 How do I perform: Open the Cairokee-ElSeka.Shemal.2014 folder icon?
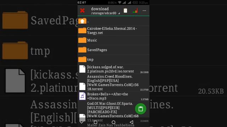click(82, 31)
